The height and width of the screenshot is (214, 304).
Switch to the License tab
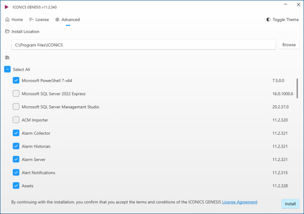pos(39,19)
